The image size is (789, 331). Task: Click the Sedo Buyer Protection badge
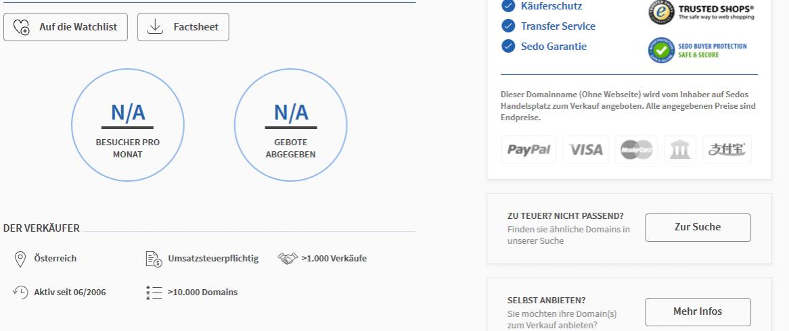[698, 50]
